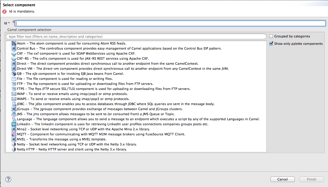
Task: Focus the Id text field
Action: pyautogui.click(x=170, y=23)
